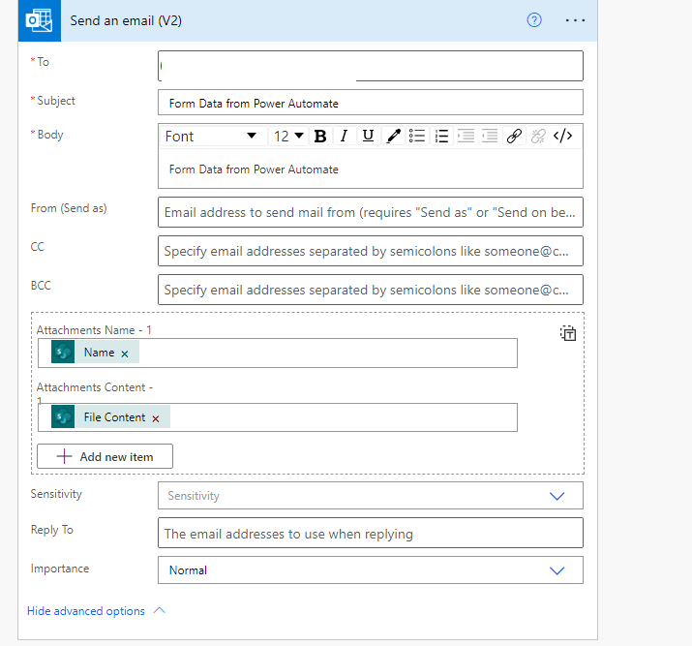Click the To recipient field
This screenshot has height=646, width=692.
click(371, 66)
